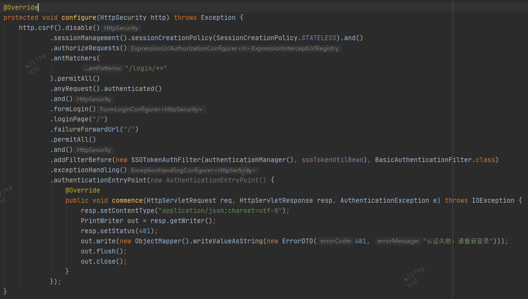Click the resp.setContentType line
This screenshot has height=299, width=528.
click(185, 211)
